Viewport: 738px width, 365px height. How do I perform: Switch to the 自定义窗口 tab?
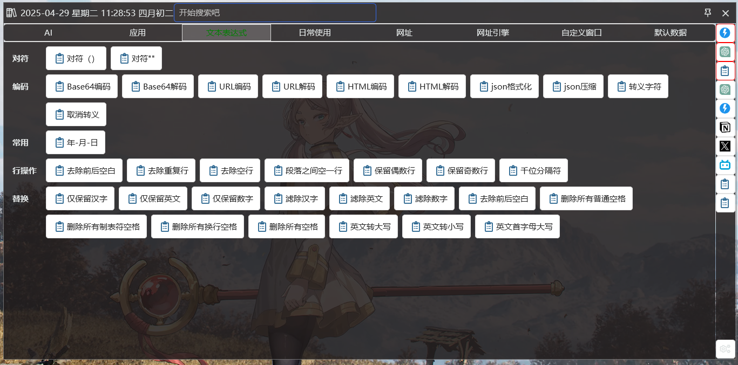581,32
